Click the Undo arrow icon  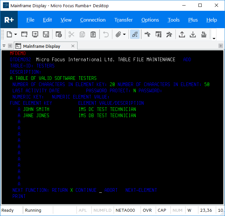(x=106, y=34)
